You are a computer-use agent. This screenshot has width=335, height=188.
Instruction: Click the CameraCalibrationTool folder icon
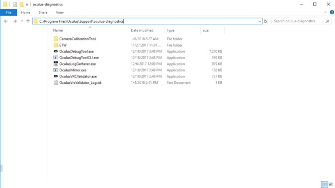pos(56,39)
